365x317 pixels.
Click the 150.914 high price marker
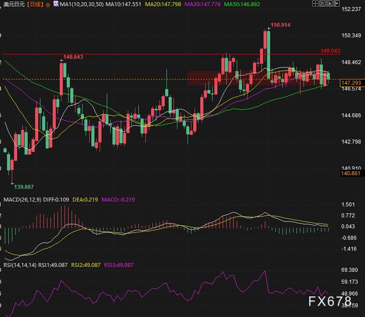coord(281,26)
